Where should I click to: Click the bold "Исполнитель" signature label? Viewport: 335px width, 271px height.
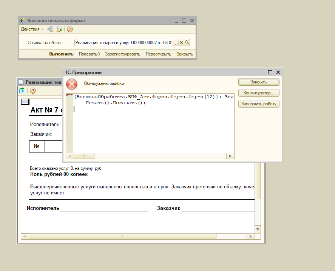tap(43, 208)
